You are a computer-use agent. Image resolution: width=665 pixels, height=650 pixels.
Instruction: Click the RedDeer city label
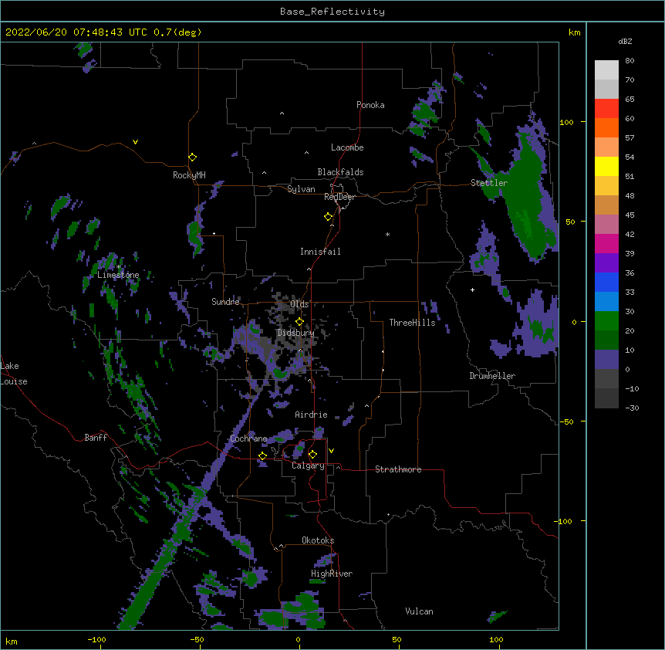pyautogui.click(x=339, y=197)
